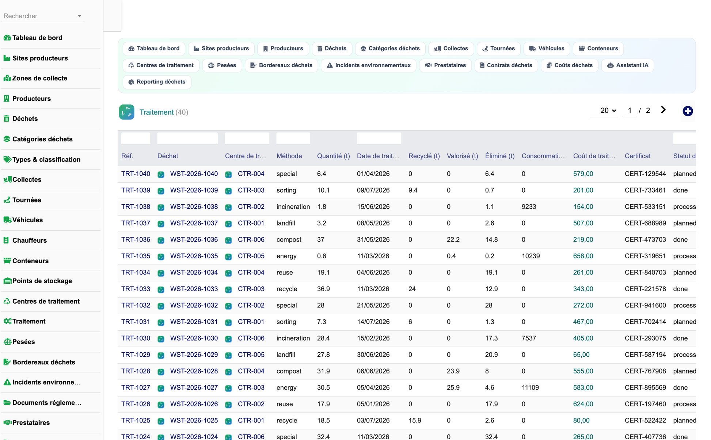The height and width of the screenshot is (440, 711).
Task: Click Bordereaux déchets sidebar icon
Action: coord(7,362)
